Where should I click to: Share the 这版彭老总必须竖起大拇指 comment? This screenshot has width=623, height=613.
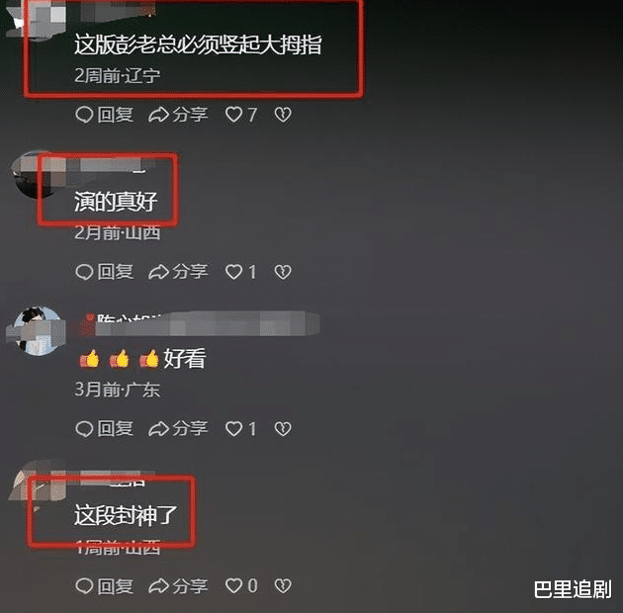(x=178, y=115)
